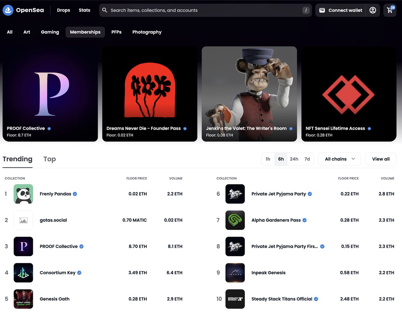The width and height of the screenshot is (402, 316).
Task: Click verified badge beside Steady Stack Titans Official
Action: 316,299
